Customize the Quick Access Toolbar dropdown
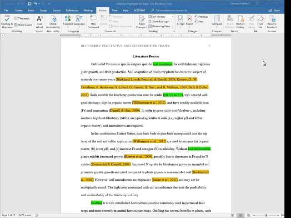The height and width of the screenshot is (218, 291). [x=49, y=4]
